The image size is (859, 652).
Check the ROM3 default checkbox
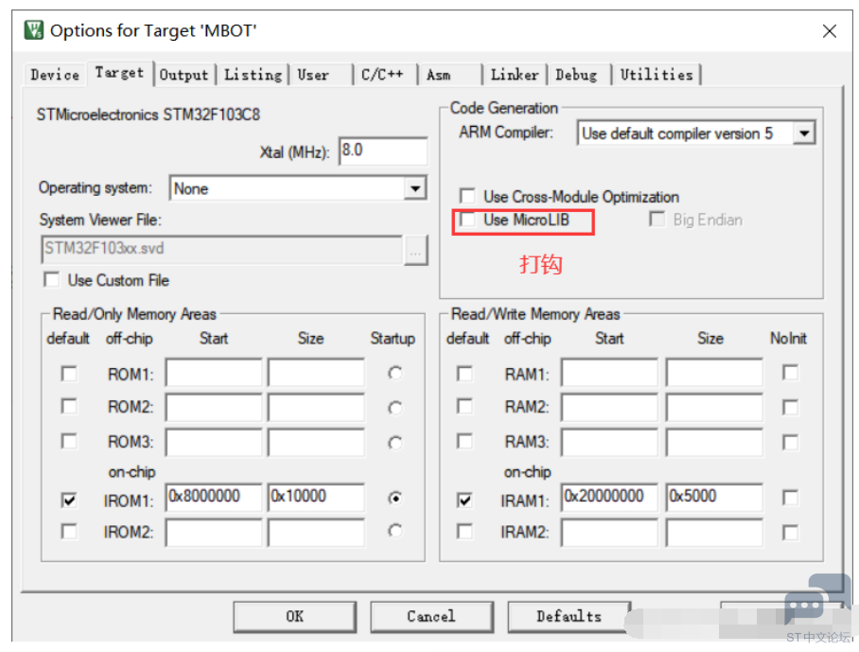tap(69, 441)
